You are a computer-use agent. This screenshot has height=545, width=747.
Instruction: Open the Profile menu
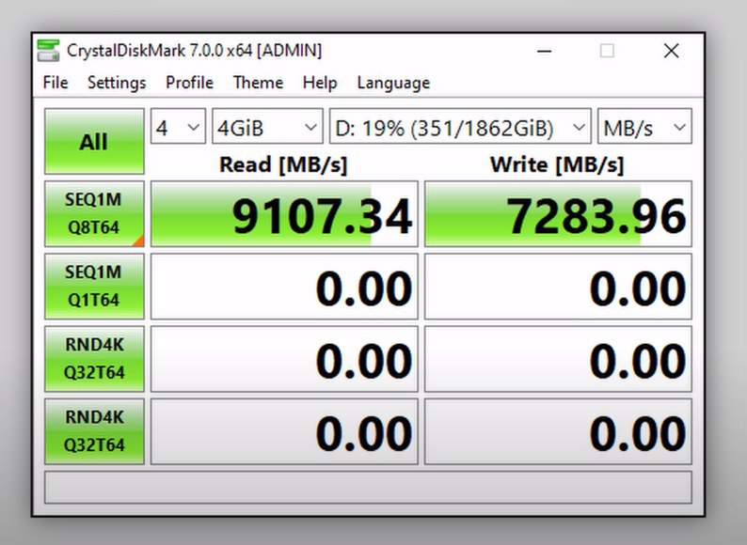189,83
